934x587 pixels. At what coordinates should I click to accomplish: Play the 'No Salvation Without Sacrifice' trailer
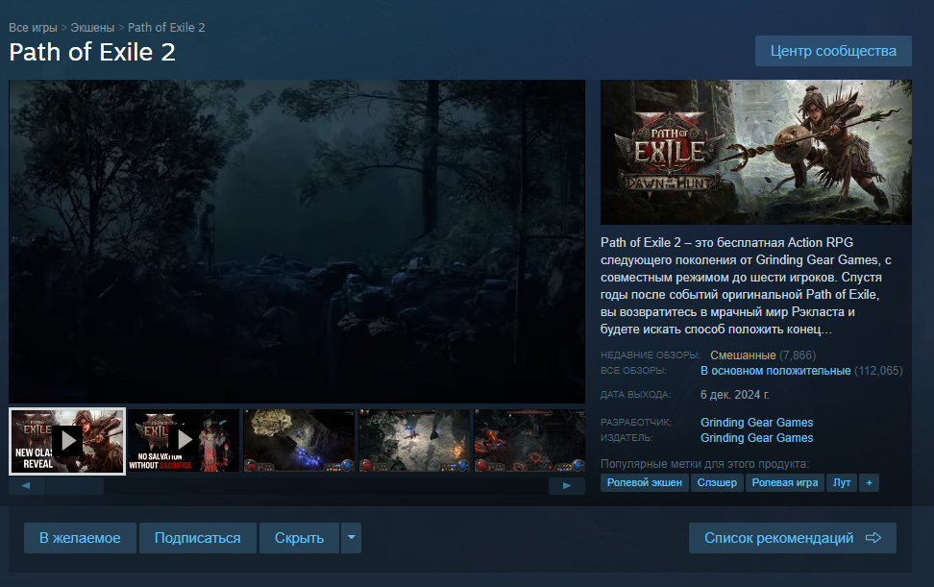coord(184,441)
